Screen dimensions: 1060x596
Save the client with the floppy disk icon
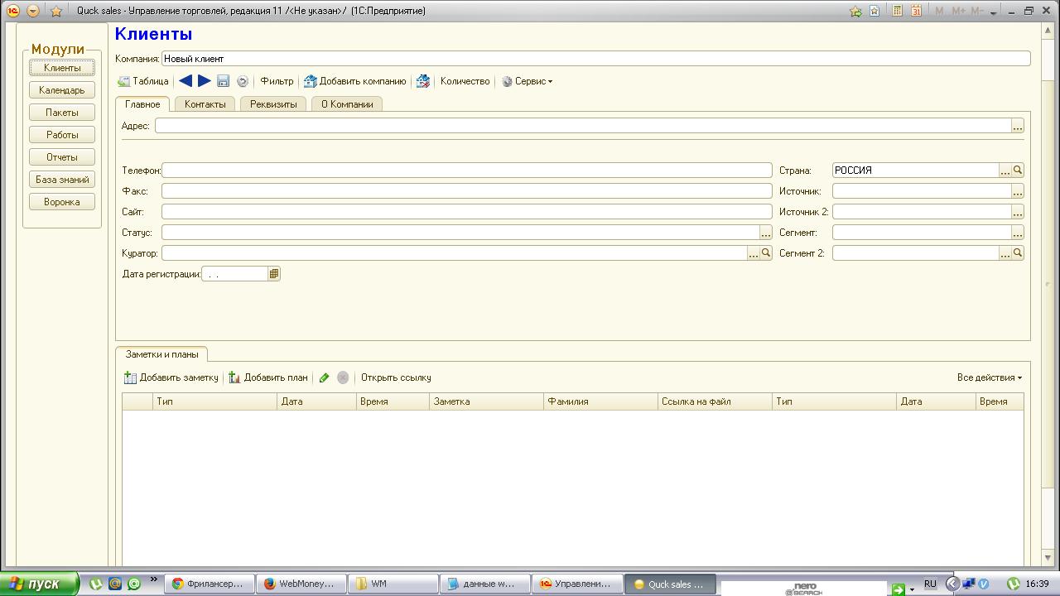(x=223, y=81)
